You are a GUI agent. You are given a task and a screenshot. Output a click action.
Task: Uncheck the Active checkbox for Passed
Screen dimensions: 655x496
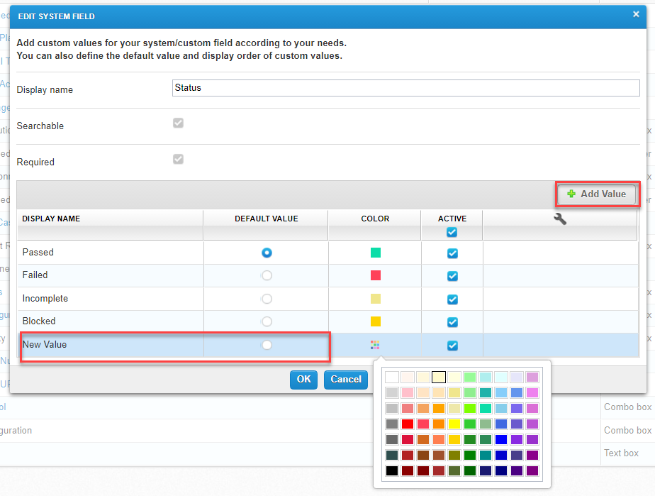(x=452, y=253)
